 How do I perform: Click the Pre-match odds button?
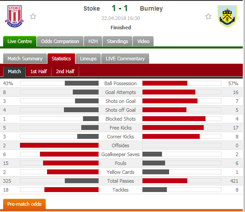tap(24, 204)
